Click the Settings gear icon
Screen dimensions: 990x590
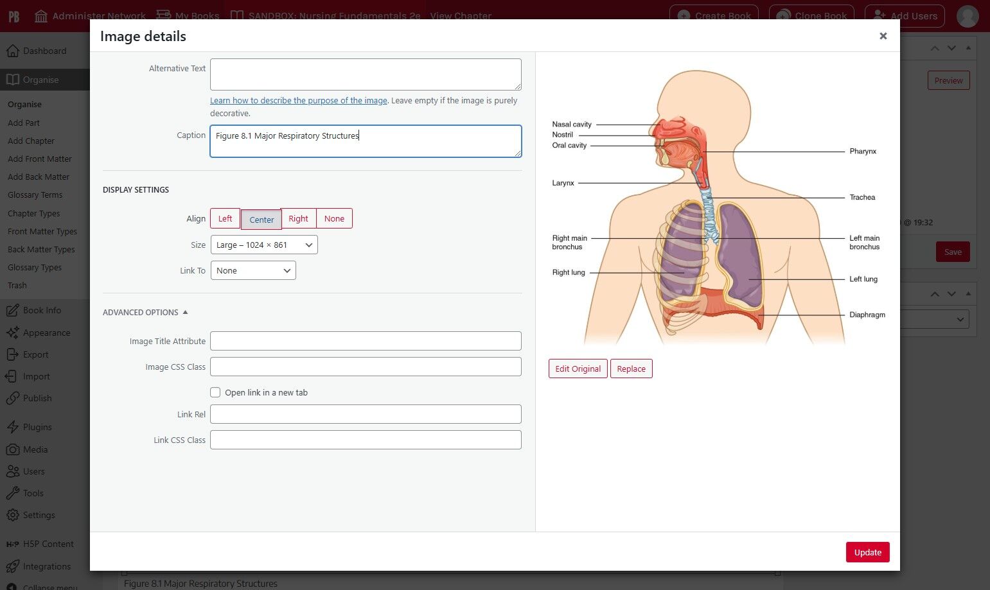pyautogui.click(x=12, y=515)
